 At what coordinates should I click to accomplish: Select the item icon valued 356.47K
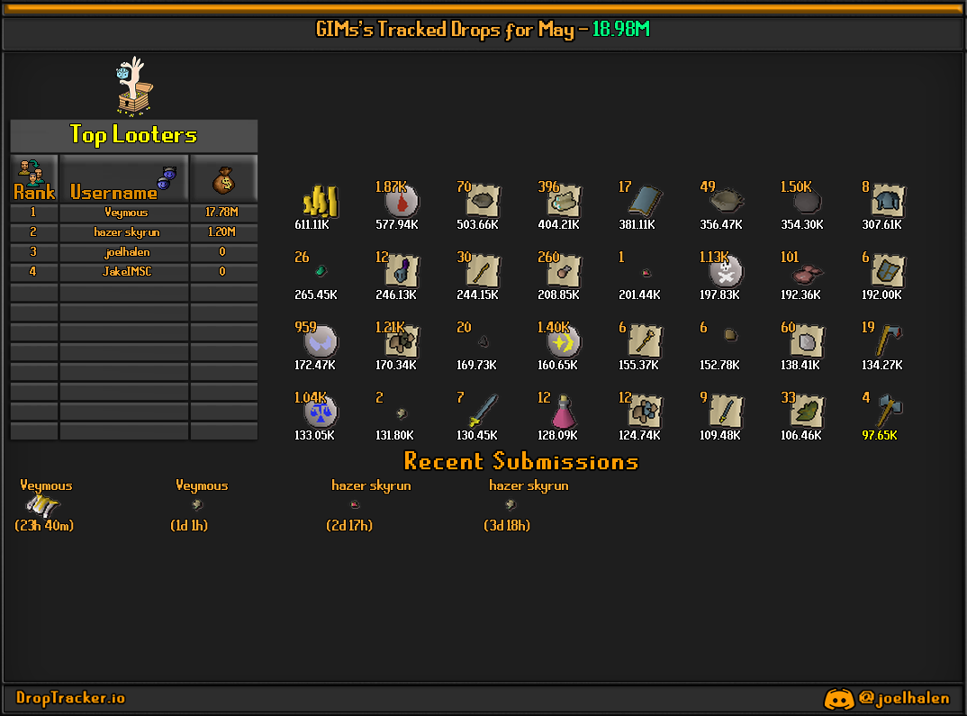point(727,200)
